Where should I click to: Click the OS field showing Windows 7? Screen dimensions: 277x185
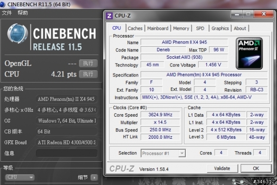(67, 121)
